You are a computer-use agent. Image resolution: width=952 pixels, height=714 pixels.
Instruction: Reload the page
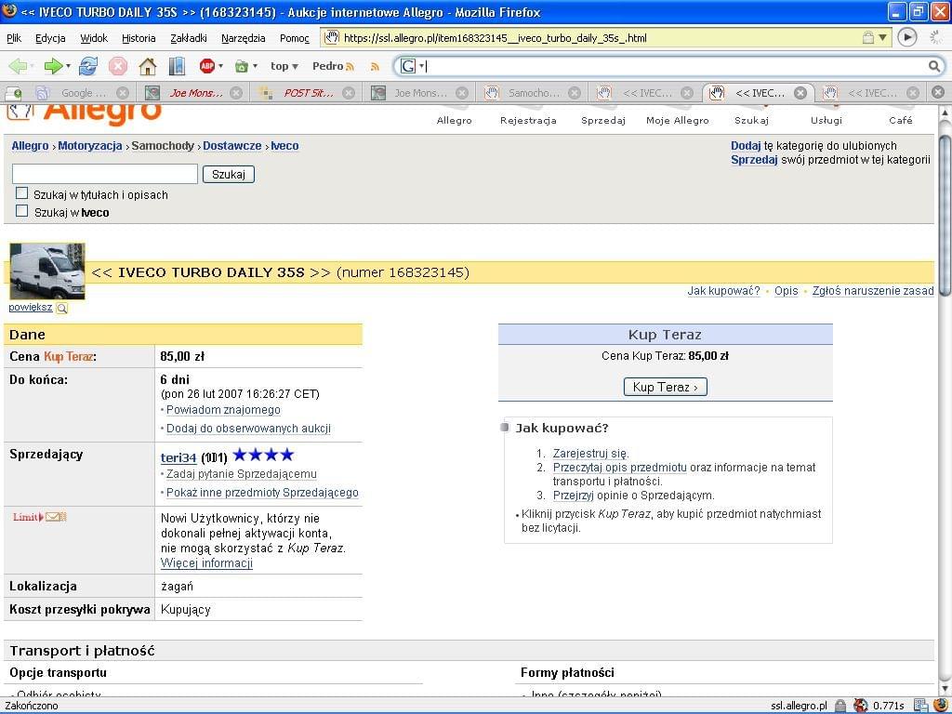[88, 66]
